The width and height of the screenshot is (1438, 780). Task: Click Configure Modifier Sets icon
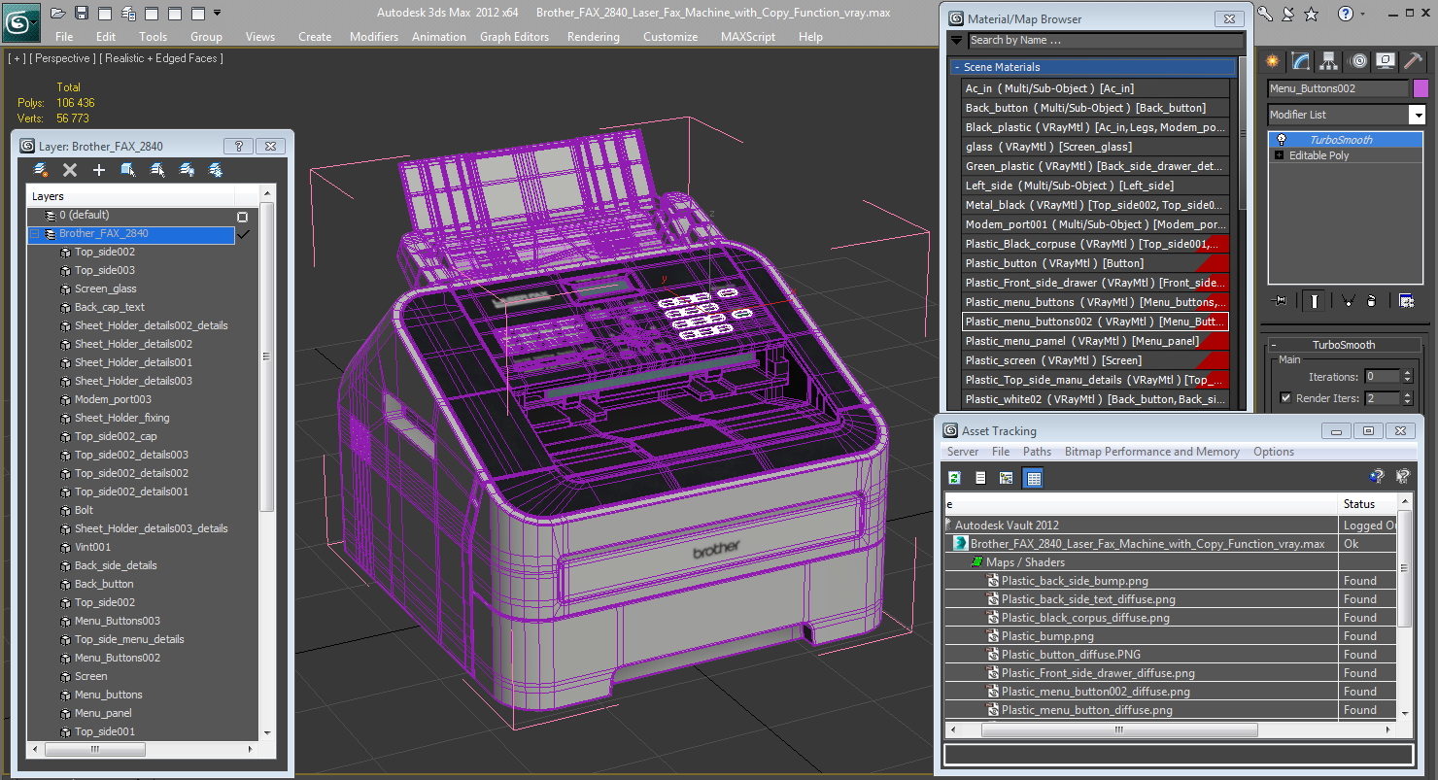click(1406, 301)
